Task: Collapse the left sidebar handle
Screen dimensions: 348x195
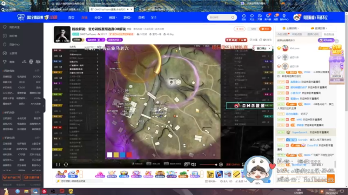Action: pos(44,106)
